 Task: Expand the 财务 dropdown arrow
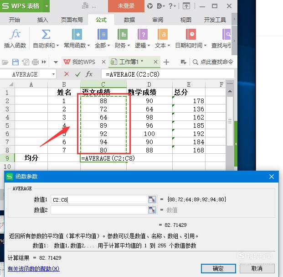(129, 45)
